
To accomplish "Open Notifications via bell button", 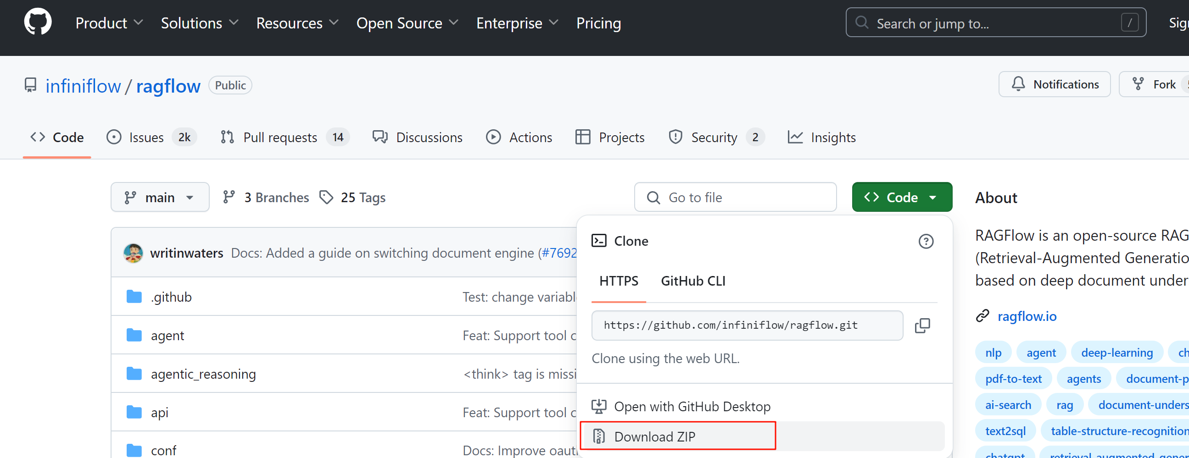I will click(x=1054, y=84).
